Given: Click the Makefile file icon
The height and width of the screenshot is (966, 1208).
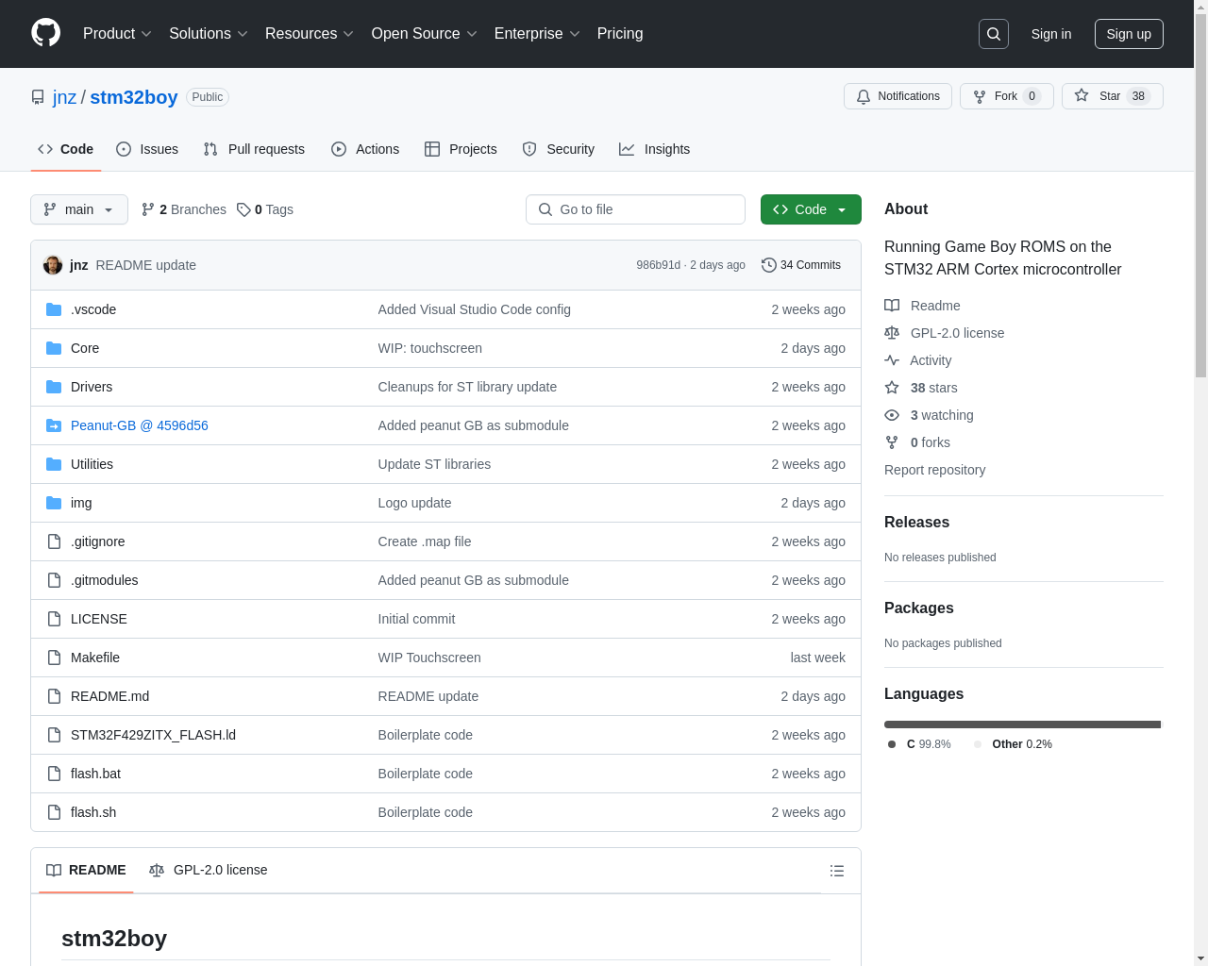Looking at the screenshot, I should (54, 658).
